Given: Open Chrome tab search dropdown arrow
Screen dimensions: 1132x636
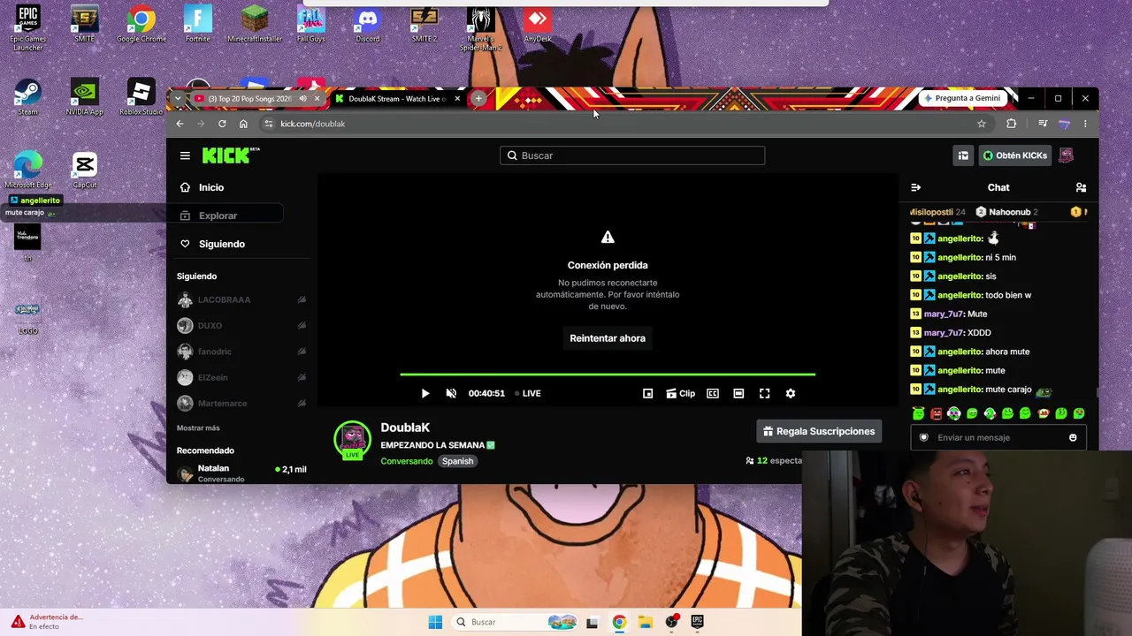Looking at the screenshot, I should pos(178,99).
